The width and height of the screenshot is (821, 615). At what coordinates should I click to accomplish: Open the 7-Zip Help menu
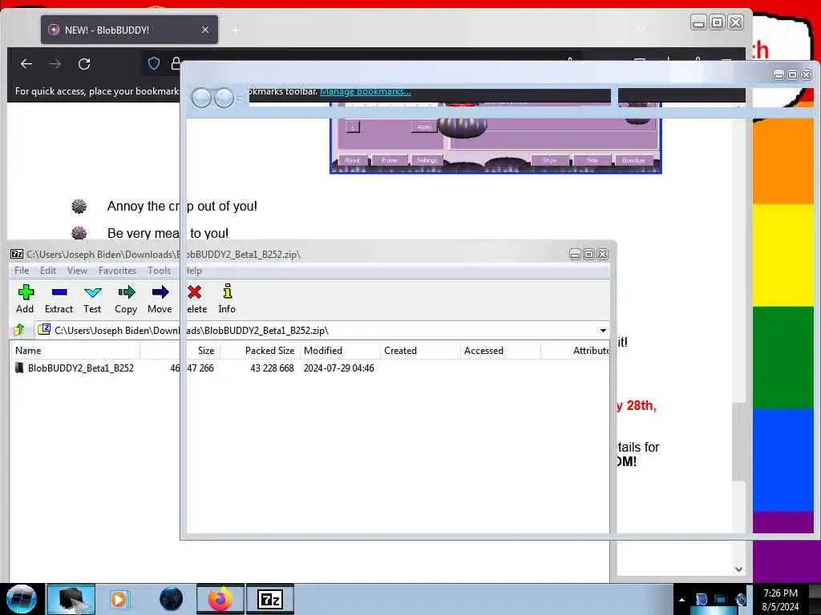pyautogui.click(x=194, y=271)
